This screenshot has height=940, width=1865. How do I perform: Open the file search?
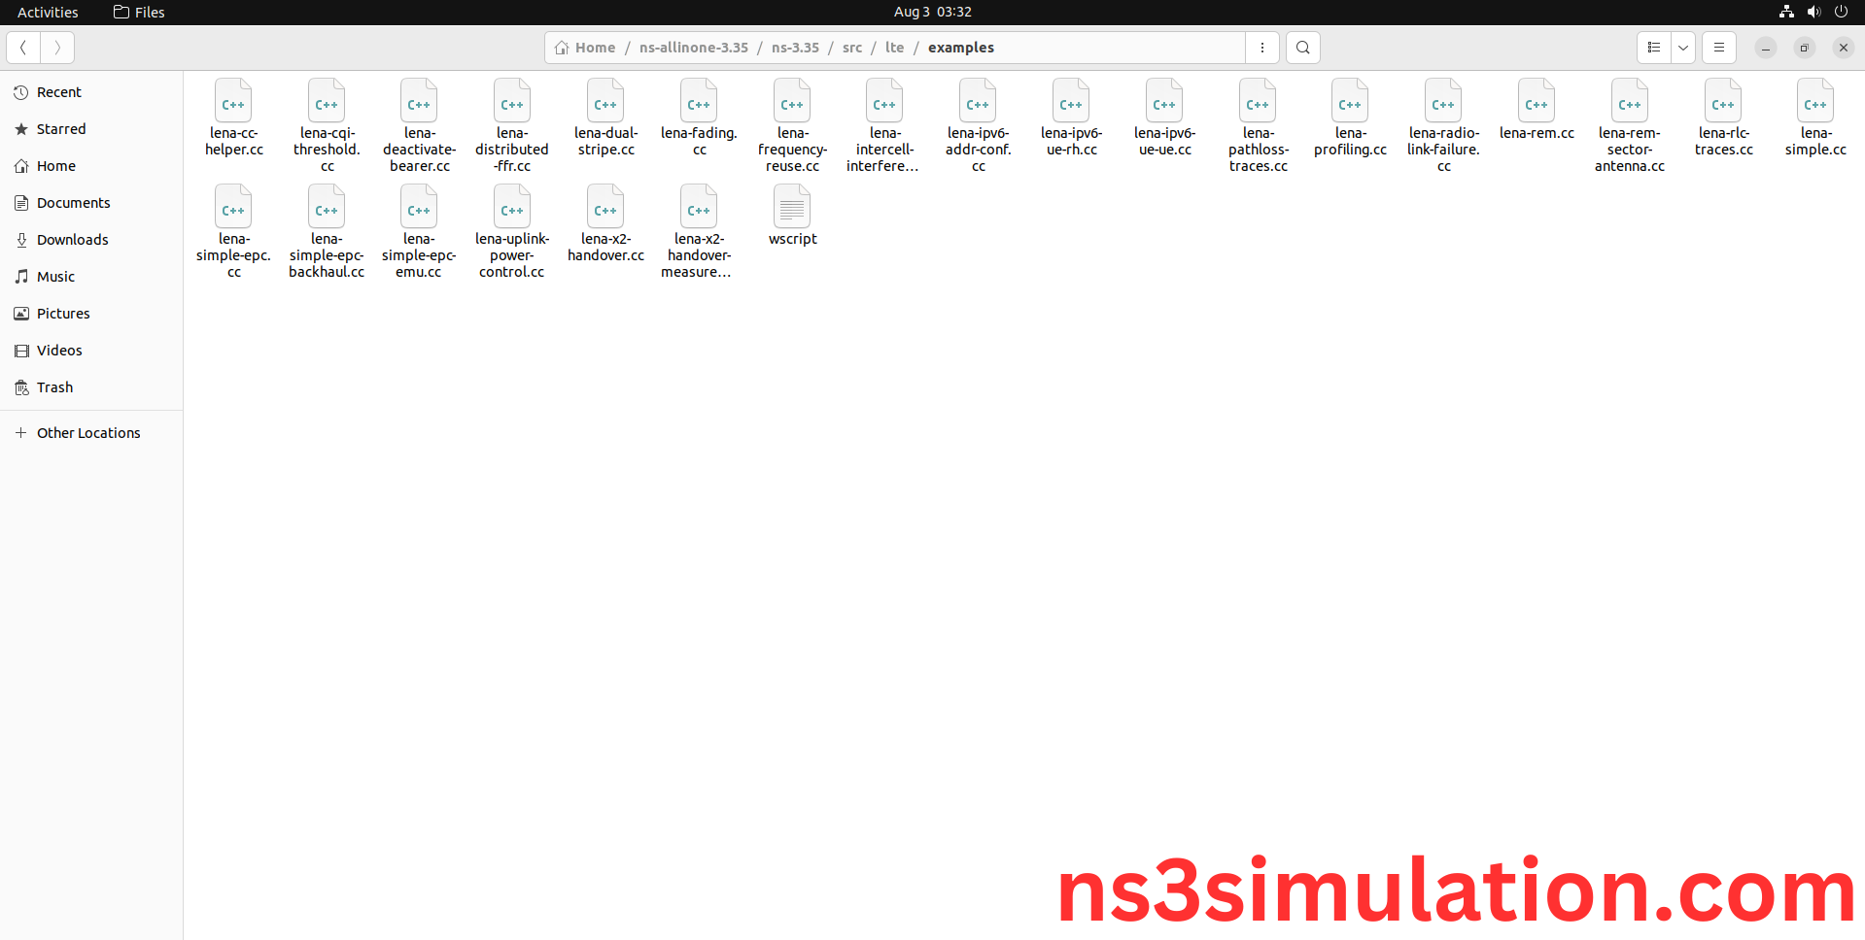click(x=1303, y=48)
